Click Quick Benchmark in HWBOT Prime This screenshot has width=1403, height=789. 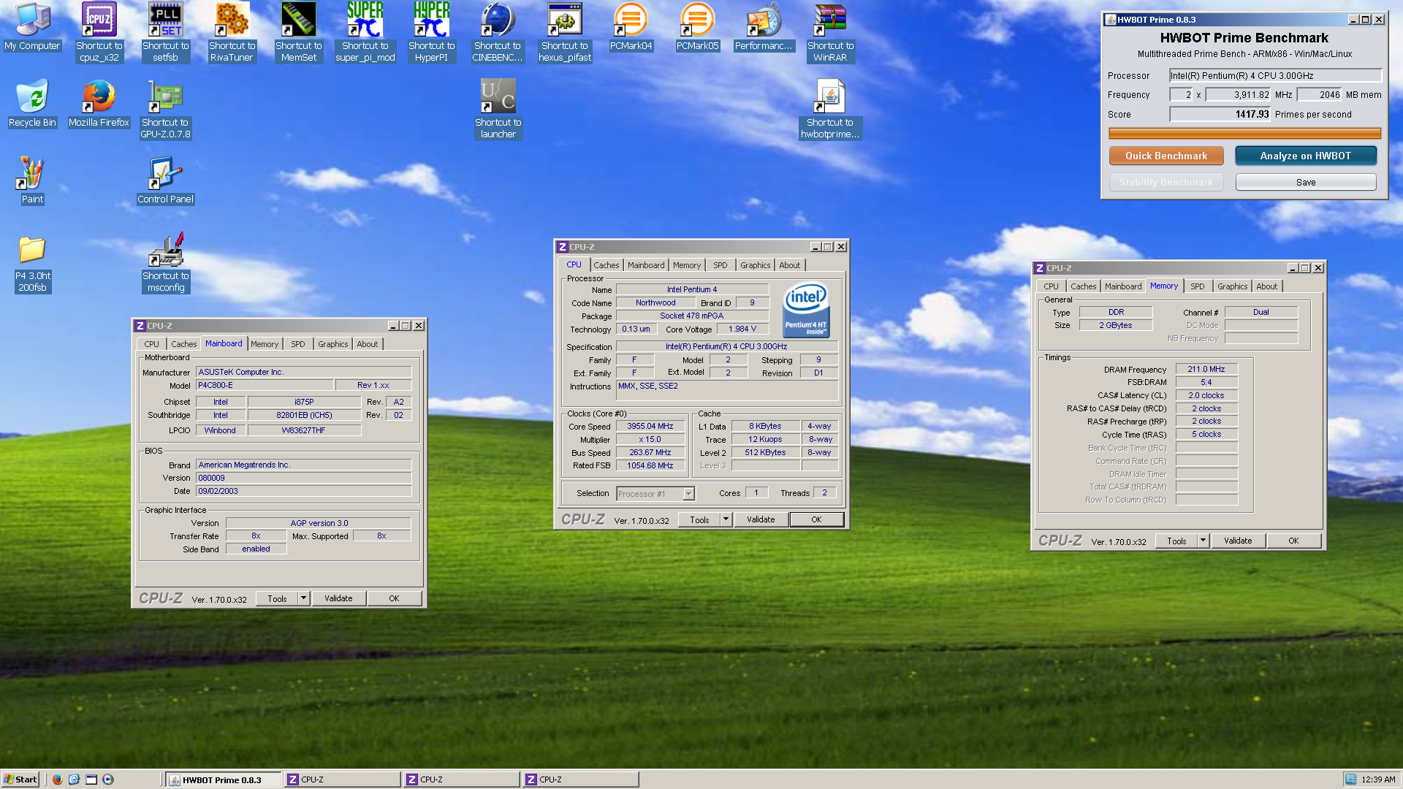click(x=1166, y=156)
